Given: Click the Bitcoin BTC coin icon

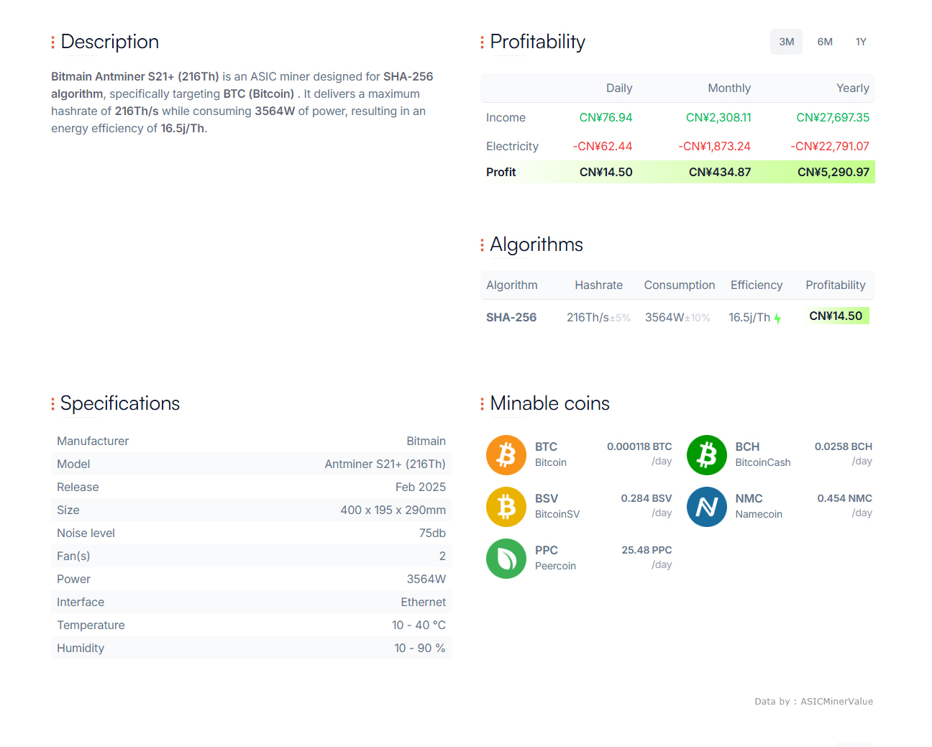Looking at the screenshot, I should pos(506,455).
